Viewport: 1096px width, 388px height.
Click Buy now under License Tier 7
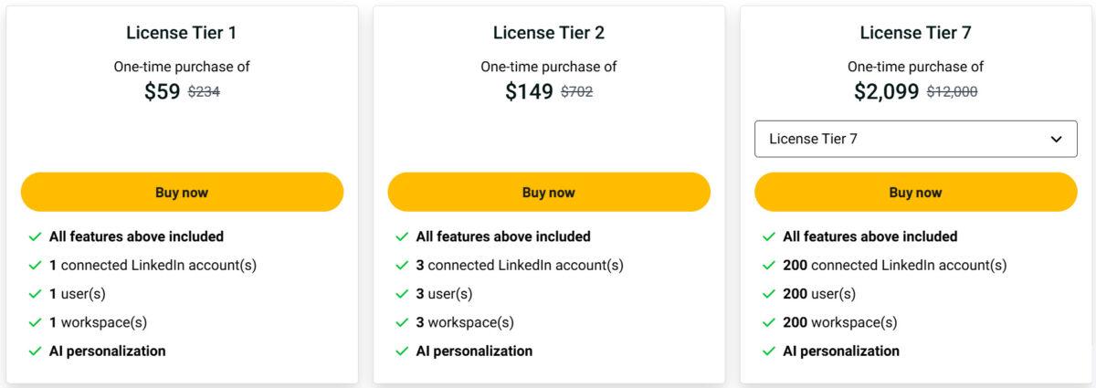coord(916,192)
